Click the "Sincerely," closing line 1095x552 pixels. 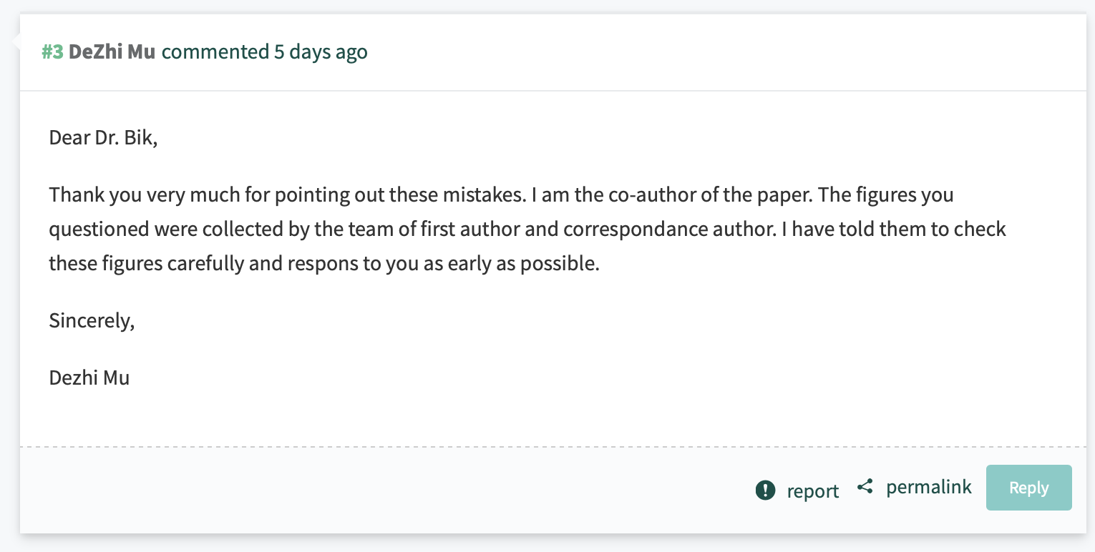pos(92,321)
